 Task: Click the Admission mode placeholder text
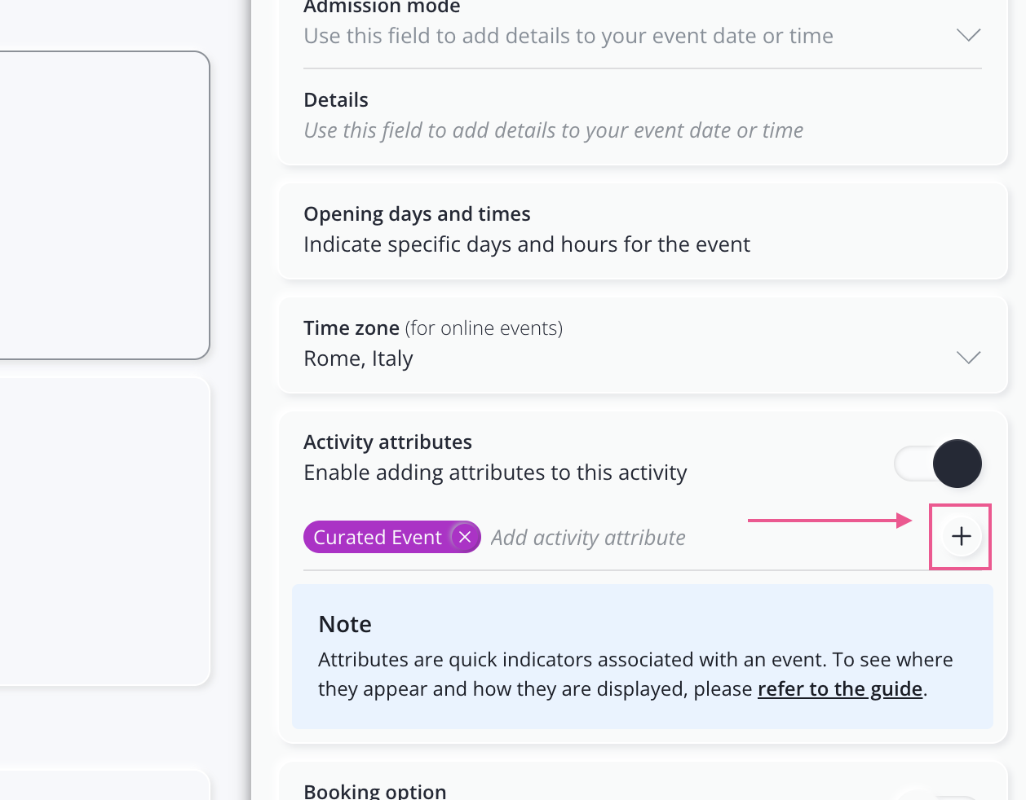(568, 36)
